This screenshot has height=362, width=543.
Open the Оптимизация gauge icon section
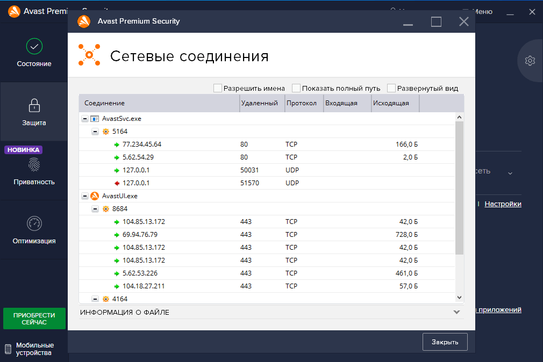[x=34, y=223]
